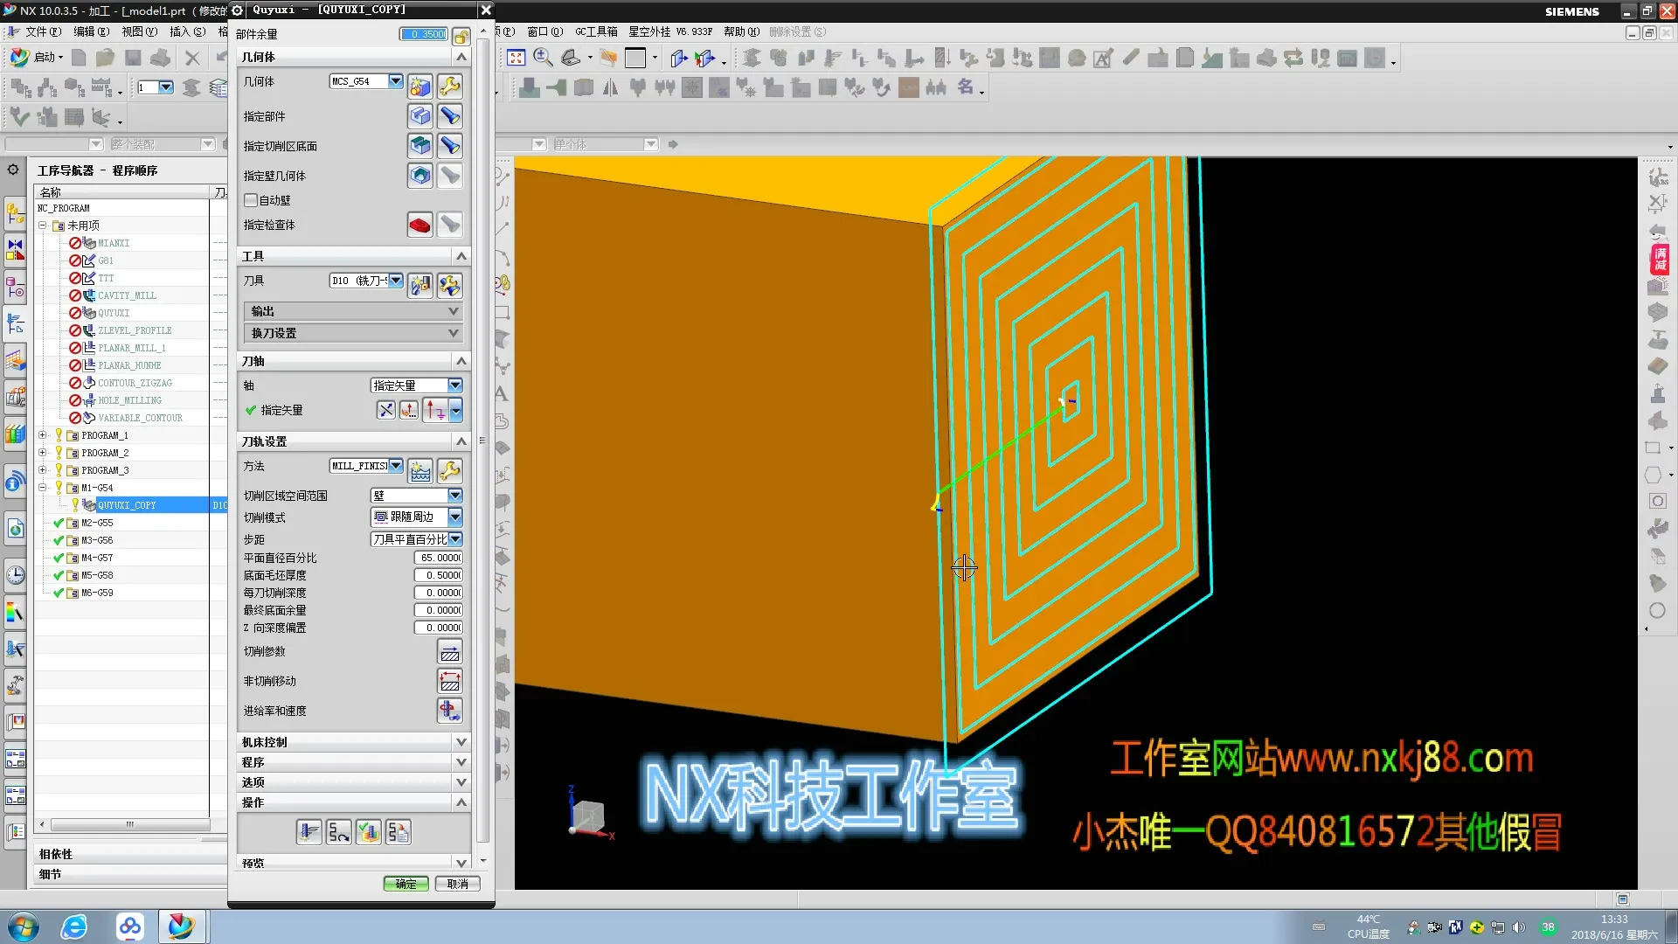Click the Generate tool path icon
The height and width of the screenshot is (944, 1678).
[309, 832]
